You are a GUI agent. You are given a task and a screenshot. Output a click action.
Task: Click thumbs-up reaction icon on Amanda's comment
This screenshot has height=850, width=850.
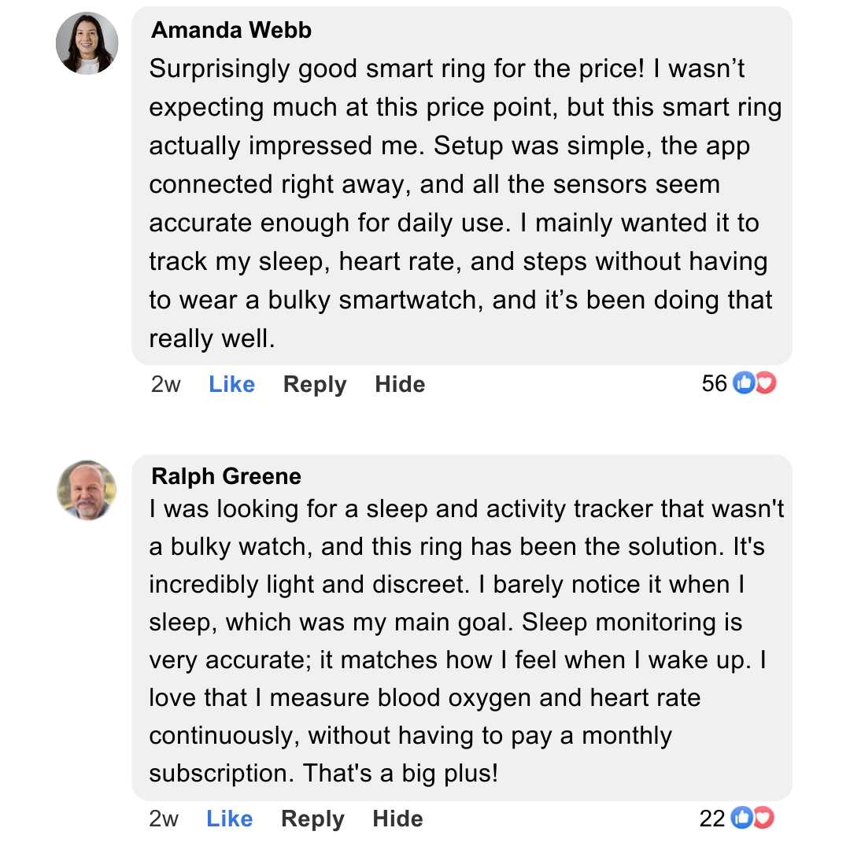tap(743, 383)
